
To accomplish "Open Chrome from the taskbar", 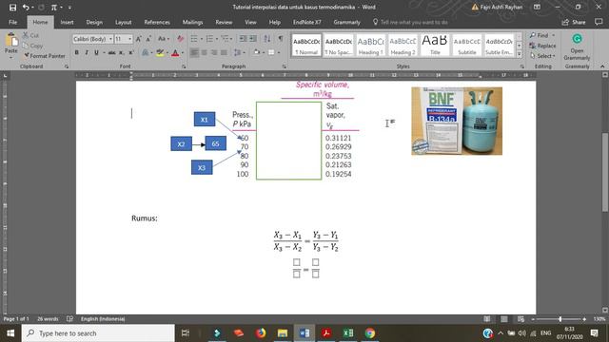I will [370, 333].
